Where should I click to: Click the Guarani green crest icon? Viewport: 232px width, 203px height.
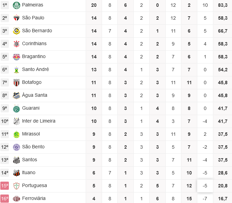[x=16, y=108]
